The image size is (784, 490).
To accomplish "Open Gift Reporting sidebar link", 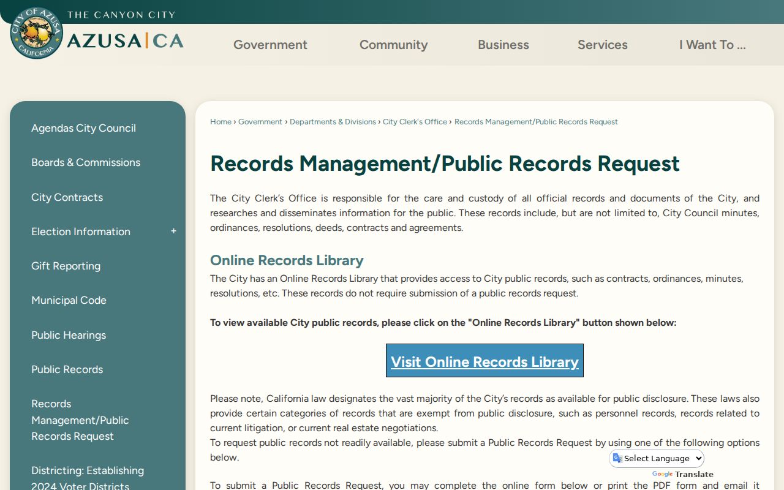I will click(66, 266).
